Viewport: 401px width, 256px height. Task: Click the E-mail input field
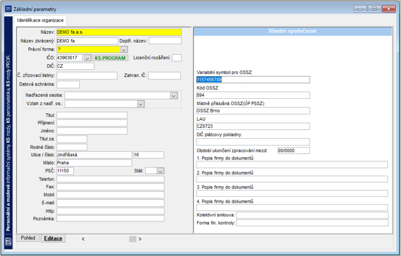tap(110, 203)
